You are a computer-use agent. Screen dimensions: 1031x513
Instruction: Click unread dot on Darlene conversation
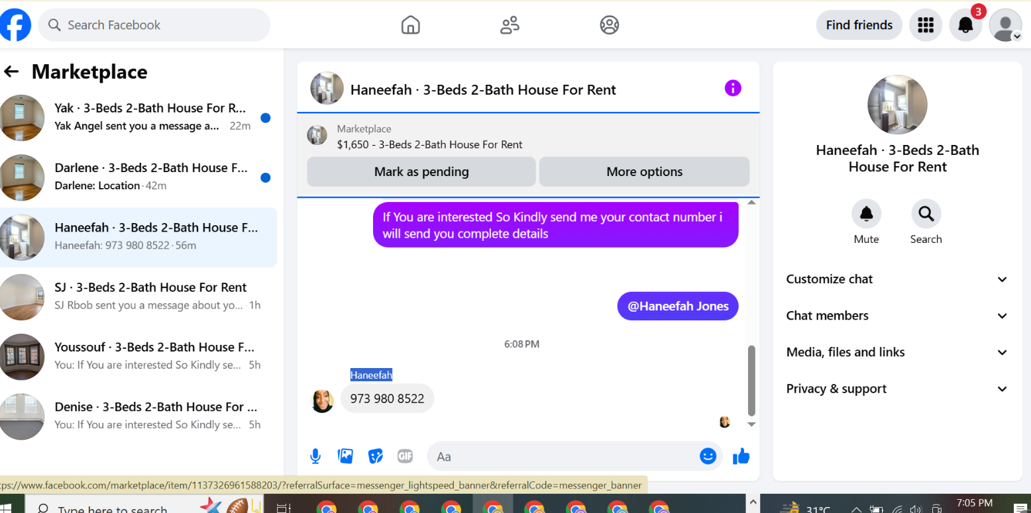point(265,177)
